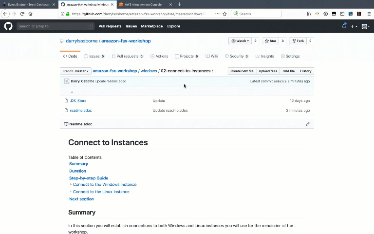Jump to Step-by-step Guide section
This screenshot has width=374, height=234.
tap(89, 178)
